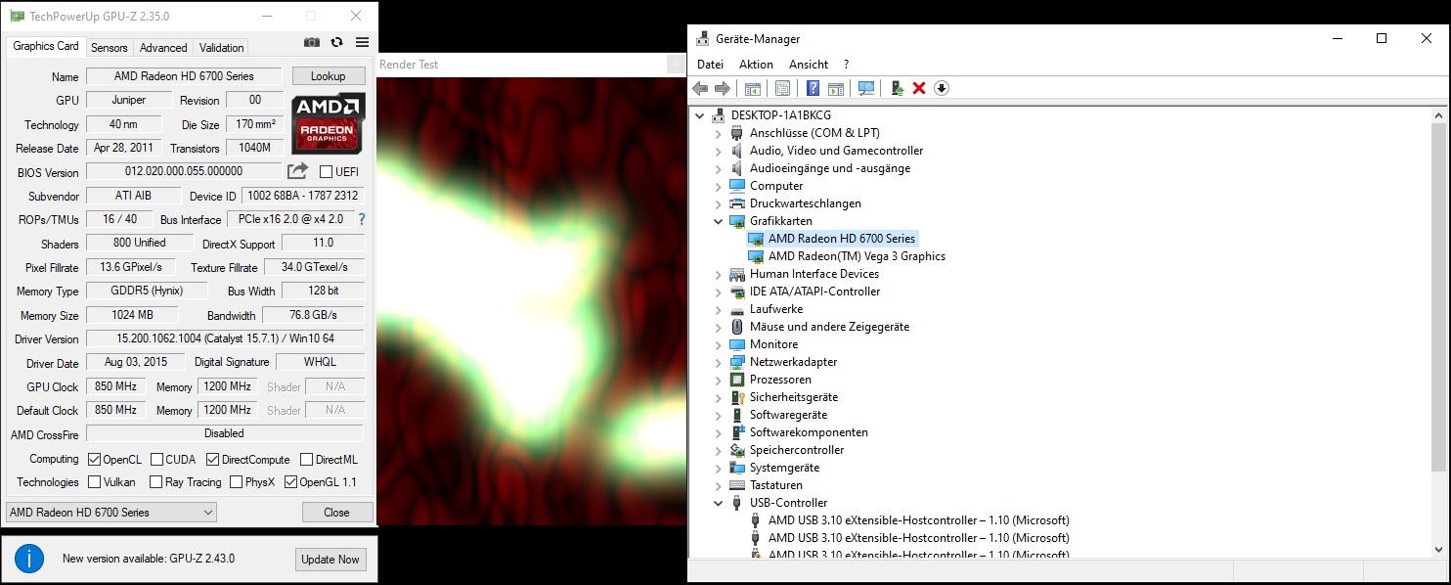Select AMD Radeon HD 6700 Series device
The width and height of the screenshot is (1451, 585).
tap(842, 239)
